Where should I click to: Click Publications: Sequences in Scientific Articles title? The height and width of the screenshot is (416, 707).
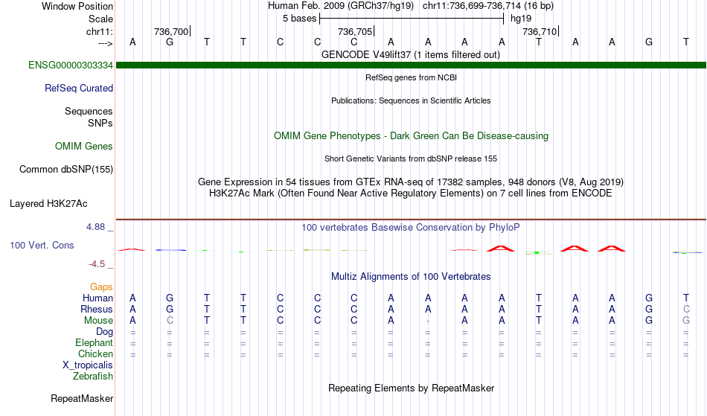(x=411, y=100)
